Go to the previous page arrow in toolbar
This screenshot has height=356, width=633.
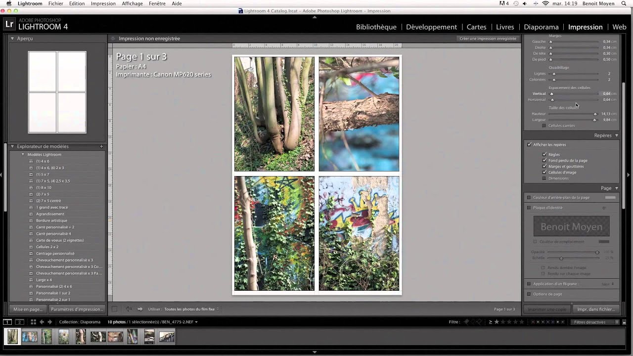pyautogui.click(x=129, y=309)
